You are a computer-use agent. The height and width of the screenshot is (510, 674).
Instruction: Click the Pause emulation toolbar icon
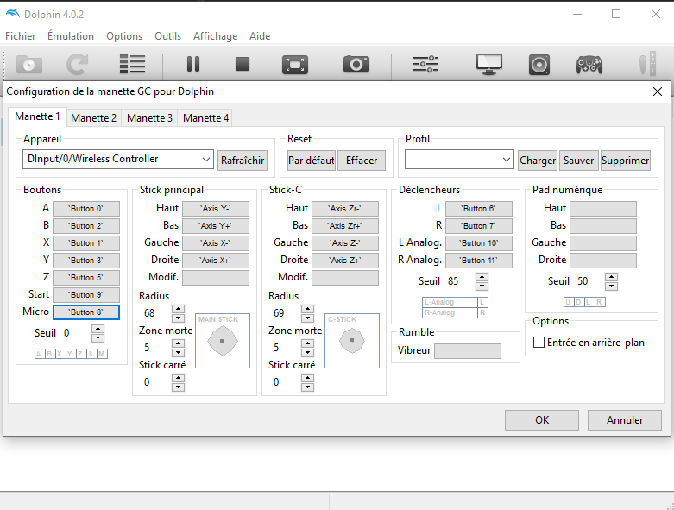click(x=192, y=64)
